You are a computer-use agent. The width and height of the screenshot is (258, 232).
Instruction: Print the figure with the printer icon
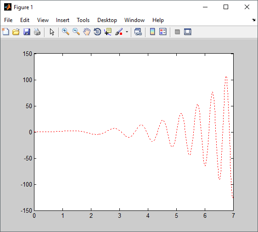37,32
